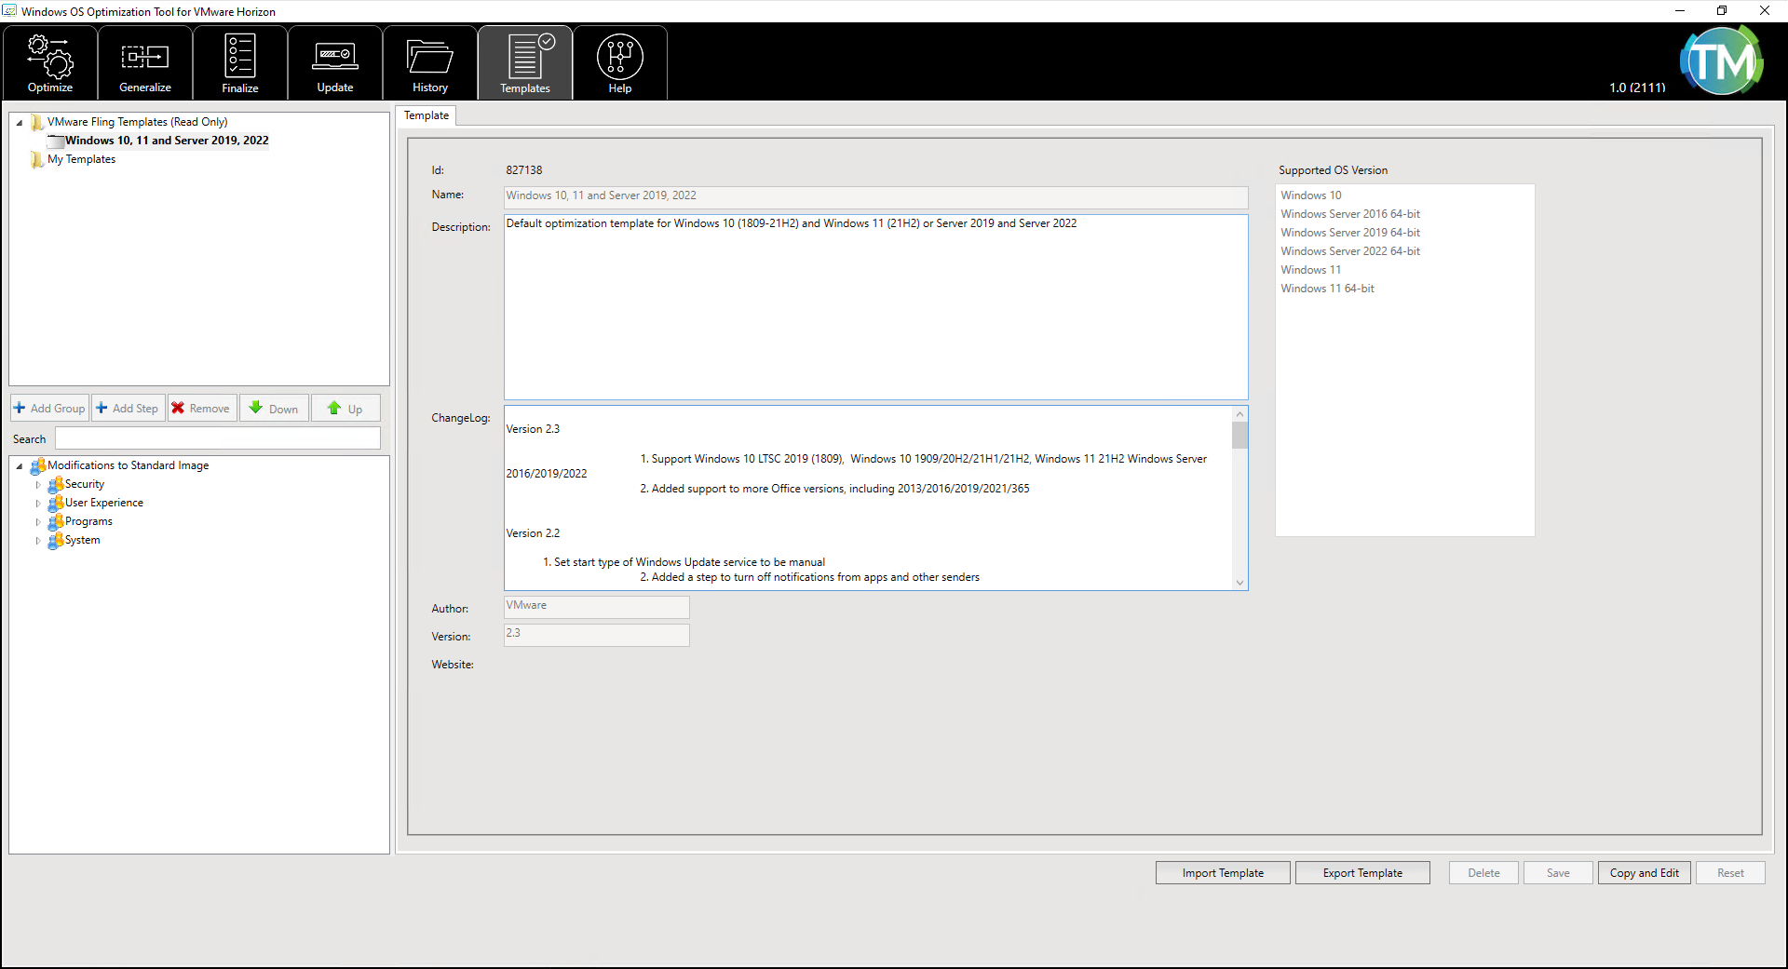This screenshot has width=1788, height=969.
Task: Click inside the Description text box
Action: [x=875, y=307]
